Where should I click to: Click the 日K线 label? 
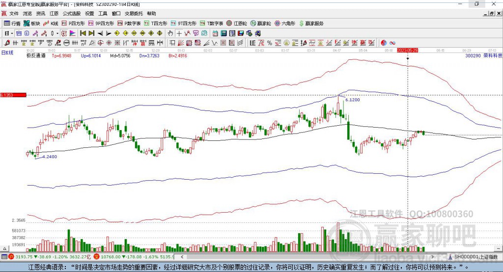tap(7, 53)
